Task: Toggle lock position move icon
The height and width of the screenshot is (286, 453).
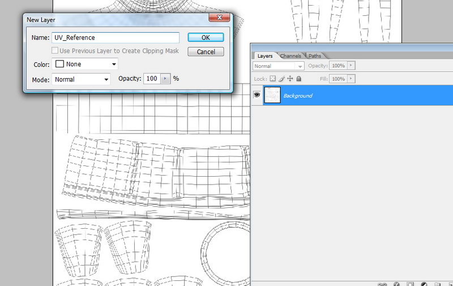Action: coord(290,79)
